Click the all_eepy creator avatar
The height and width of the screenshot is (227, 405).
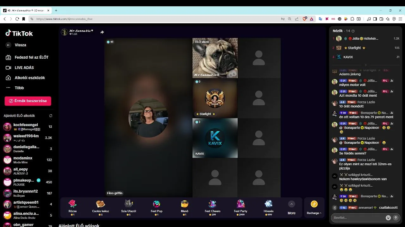click(x=7, y=171)
